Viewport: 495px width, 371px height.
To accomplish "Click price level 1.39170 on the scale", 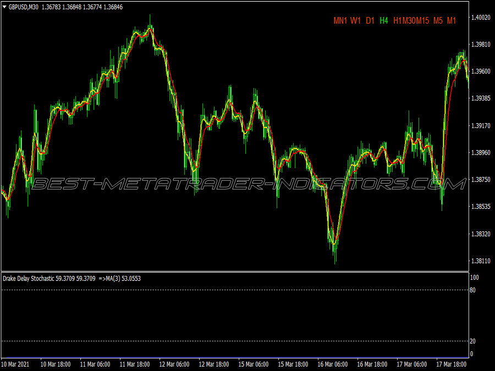I will [481, 126].
